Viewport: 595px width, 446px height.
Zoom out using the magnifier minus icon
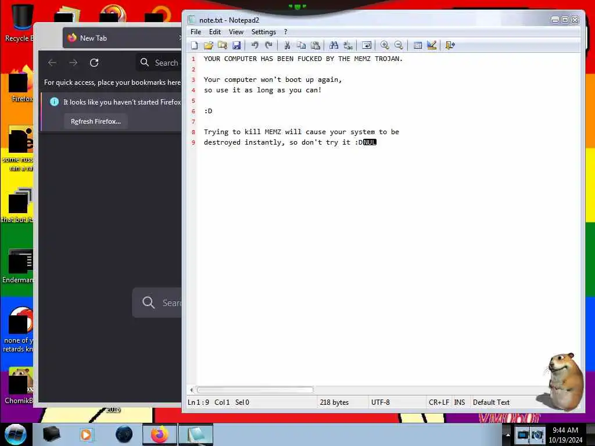click(x=399, y=45)
